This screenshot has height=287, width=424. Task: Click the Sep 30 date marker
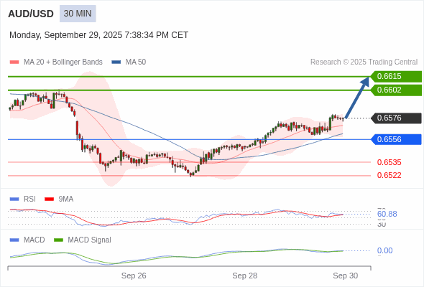coord(346,276)
